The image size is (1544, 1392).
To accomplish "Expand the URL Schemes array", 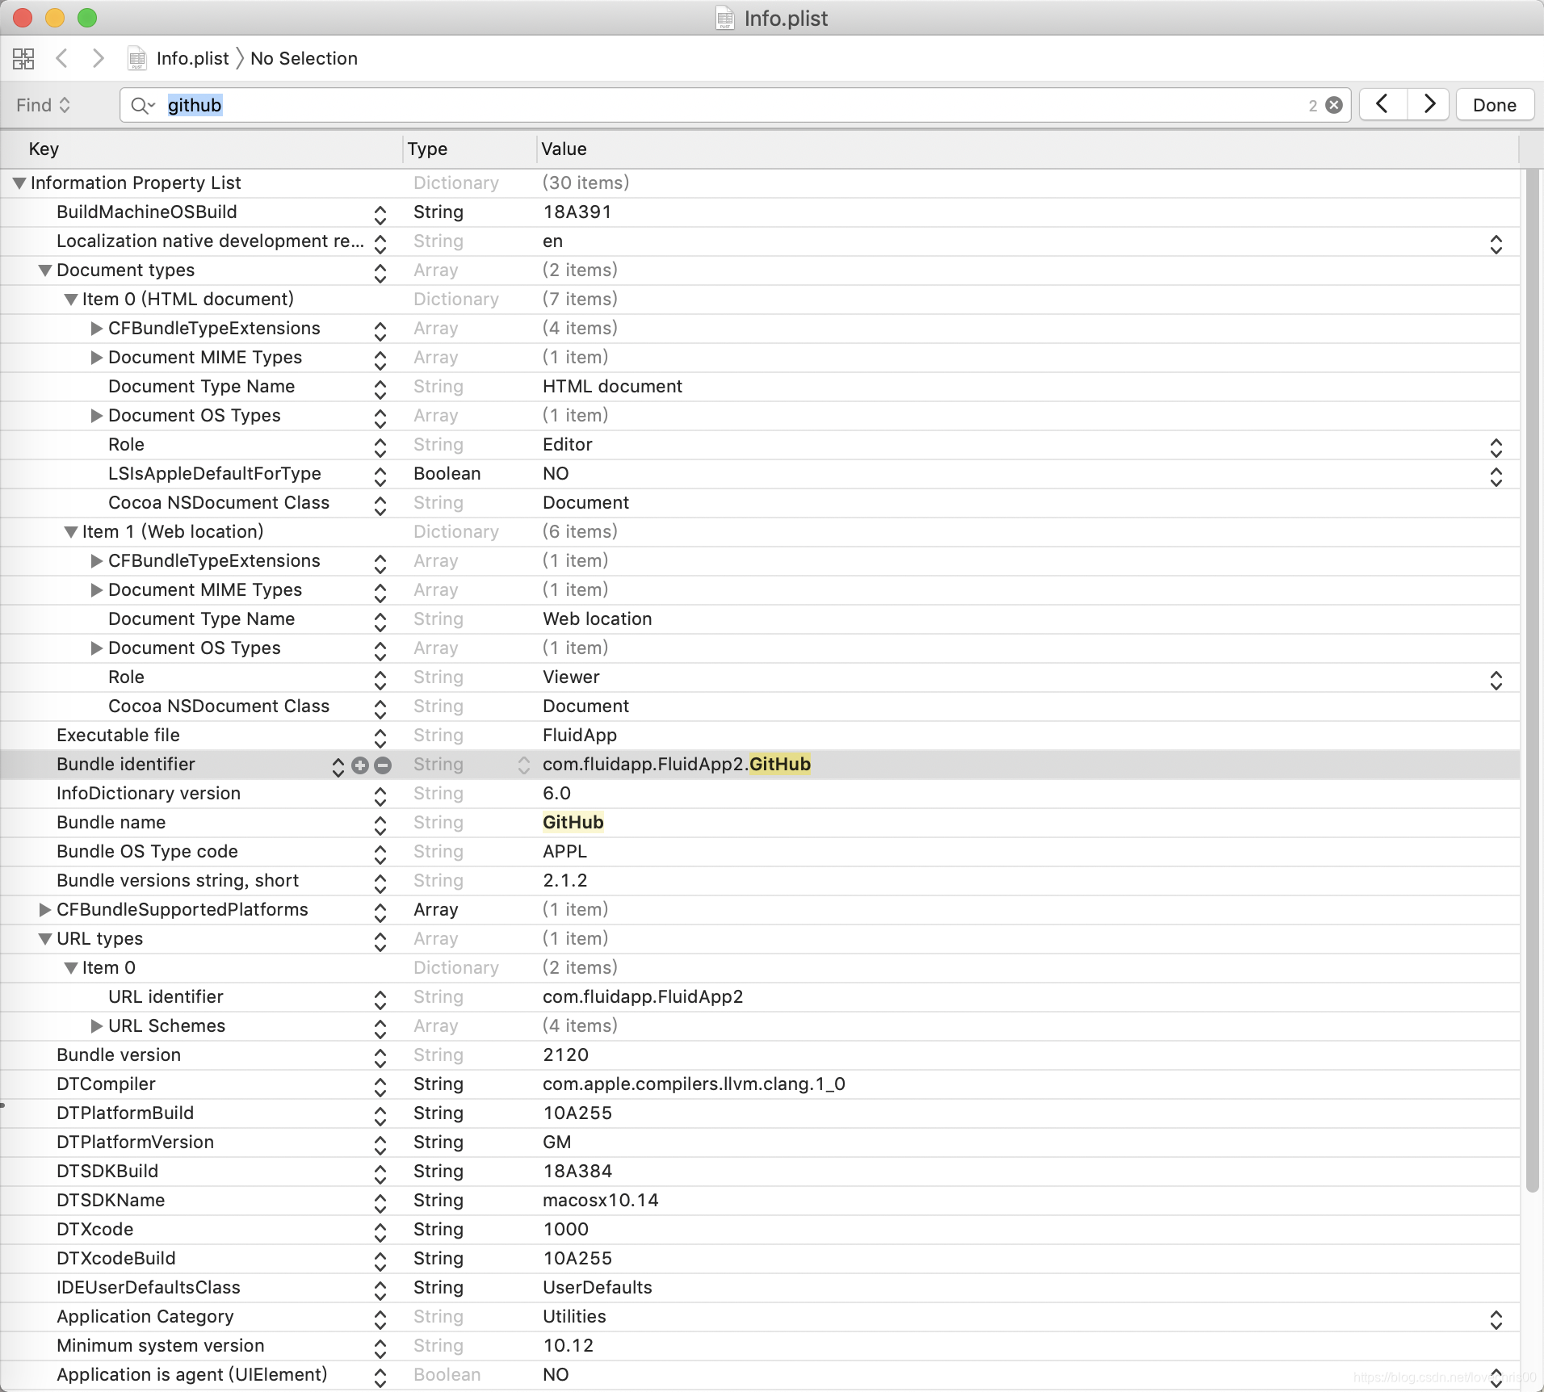I will (97, 1026).
